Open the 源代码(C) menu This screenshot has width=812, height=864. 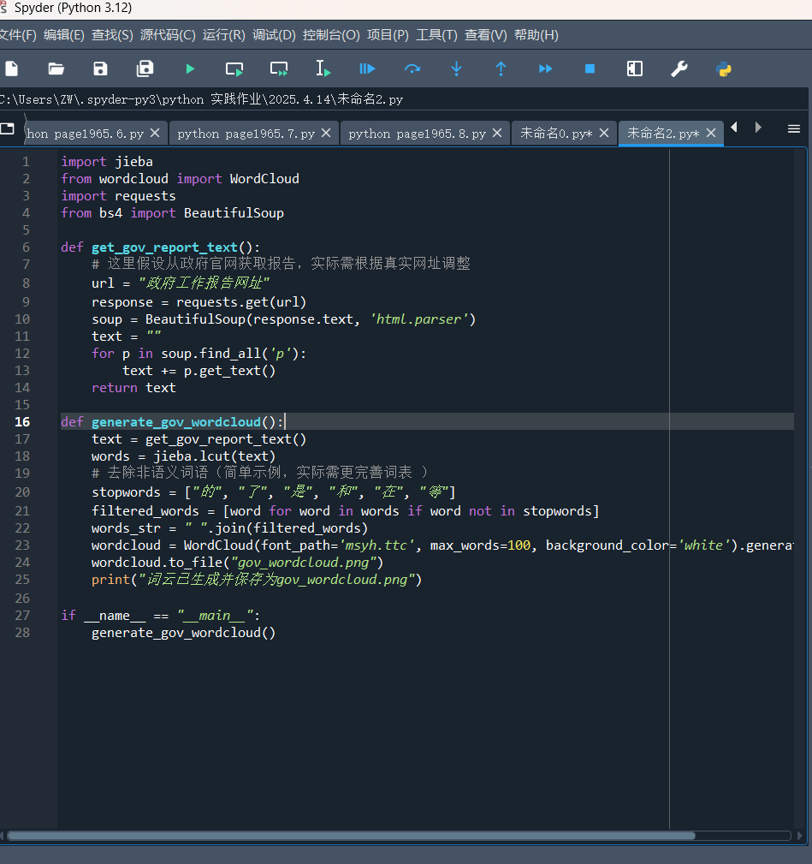click(x=168, y=35)
